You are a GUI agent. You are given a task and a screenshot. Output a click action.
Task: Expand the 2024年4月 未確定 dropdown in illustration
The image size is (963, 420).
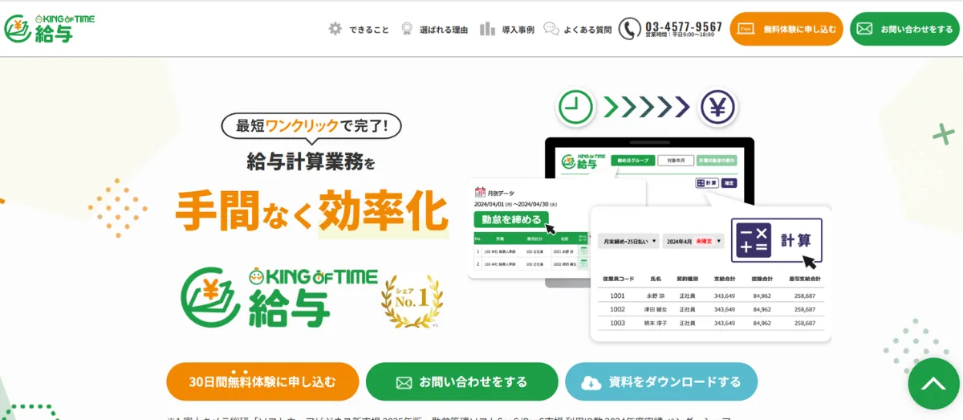coord(693,240)
